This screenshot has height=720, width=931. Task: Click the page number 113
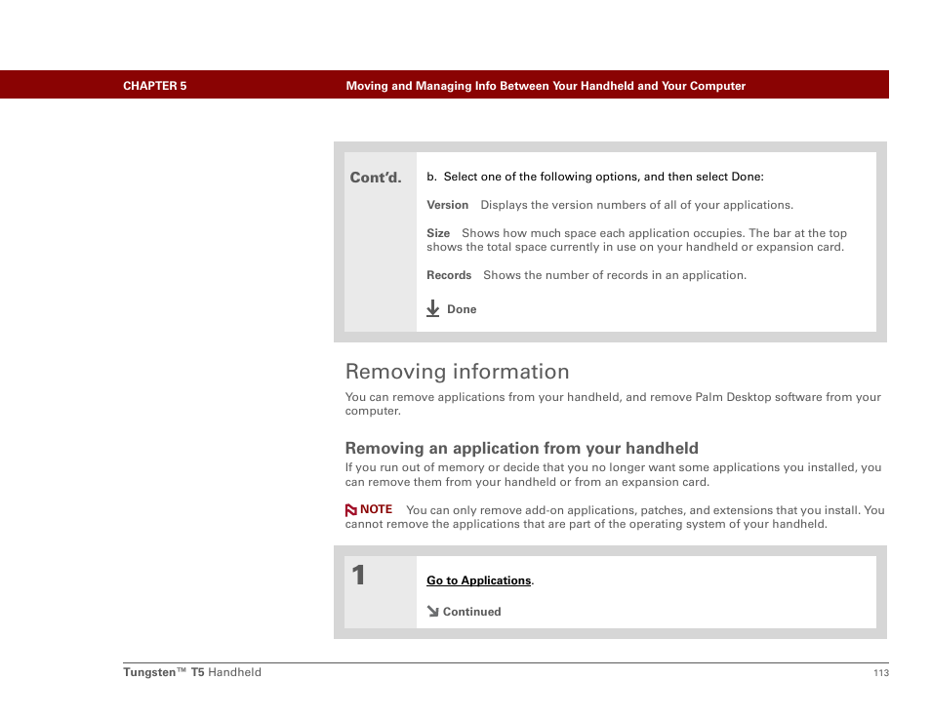(x=881, y=672)
